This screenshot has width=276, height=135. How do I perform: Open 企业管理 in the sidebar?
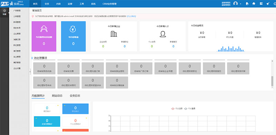(x=17, y=34)
